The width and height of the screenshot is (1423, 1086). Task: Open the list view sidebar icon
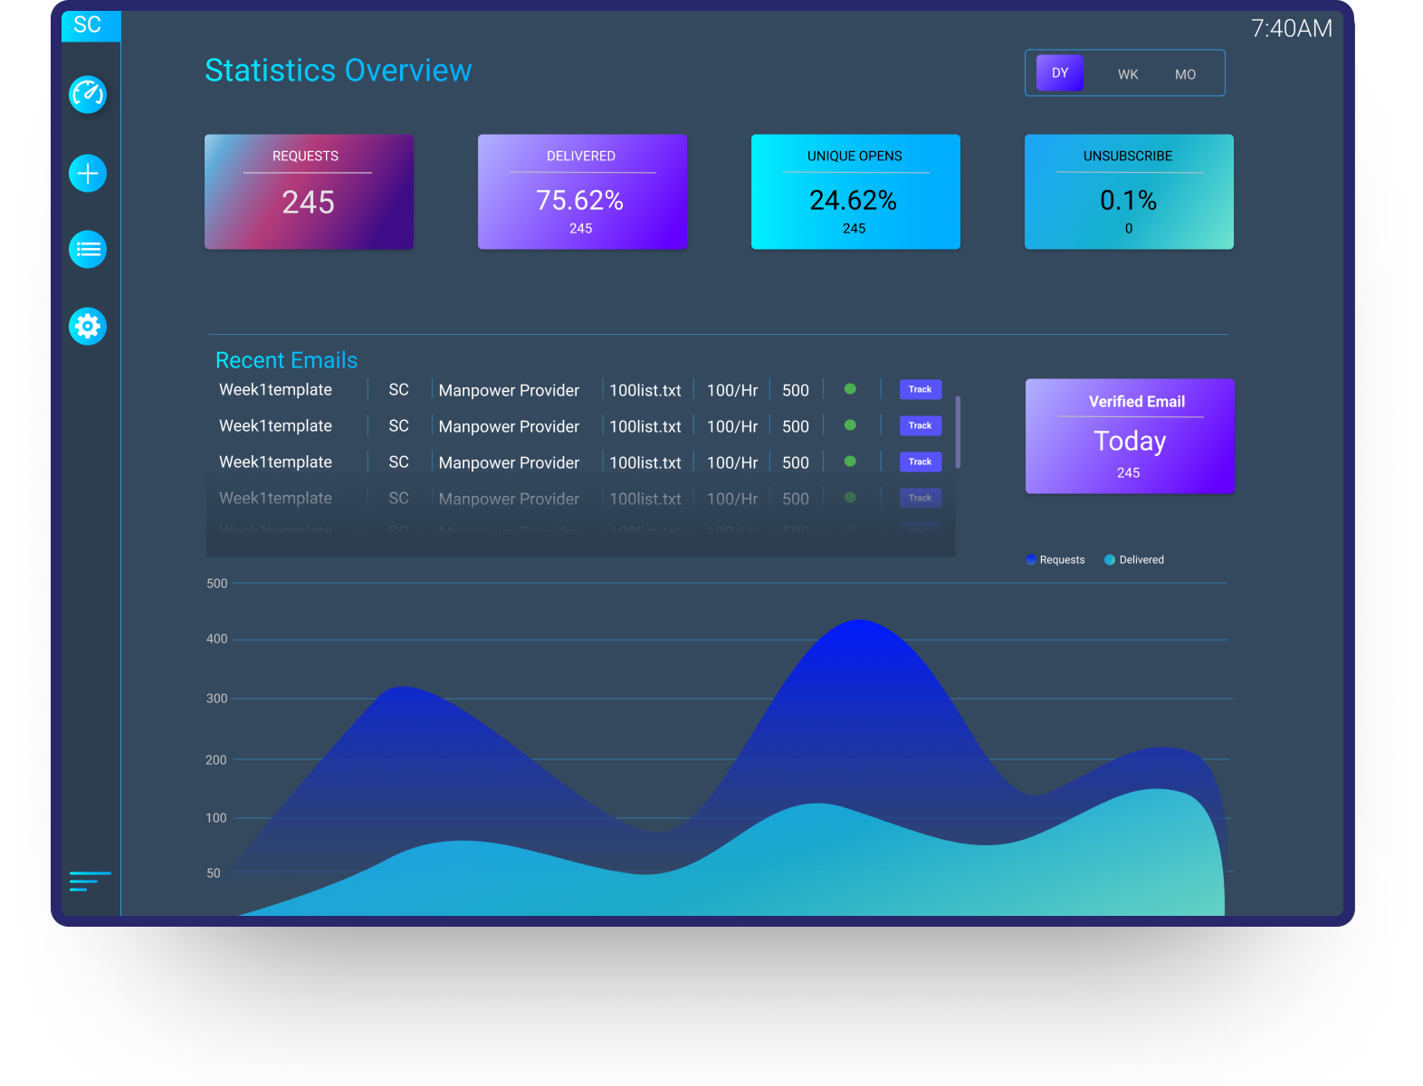click(x=88, y=250)
